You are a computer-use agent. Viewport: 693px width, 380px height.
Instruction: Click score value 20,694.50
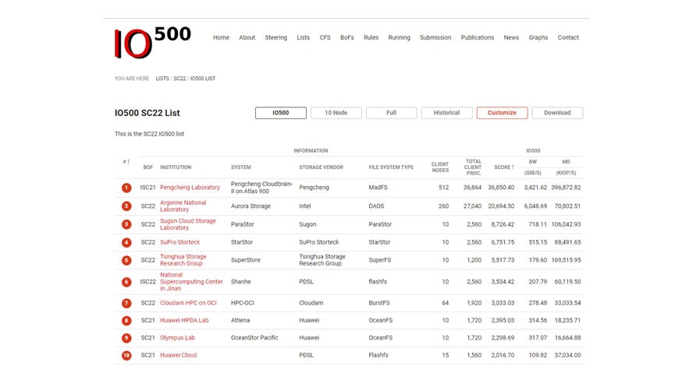click(501, 206)
